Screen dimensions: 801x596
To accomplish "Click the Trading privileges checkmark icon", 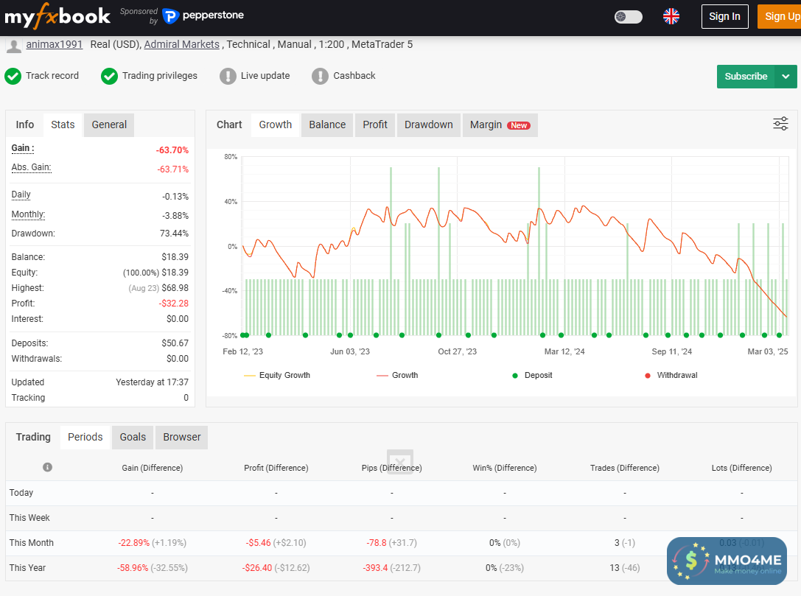I will 110,76.
